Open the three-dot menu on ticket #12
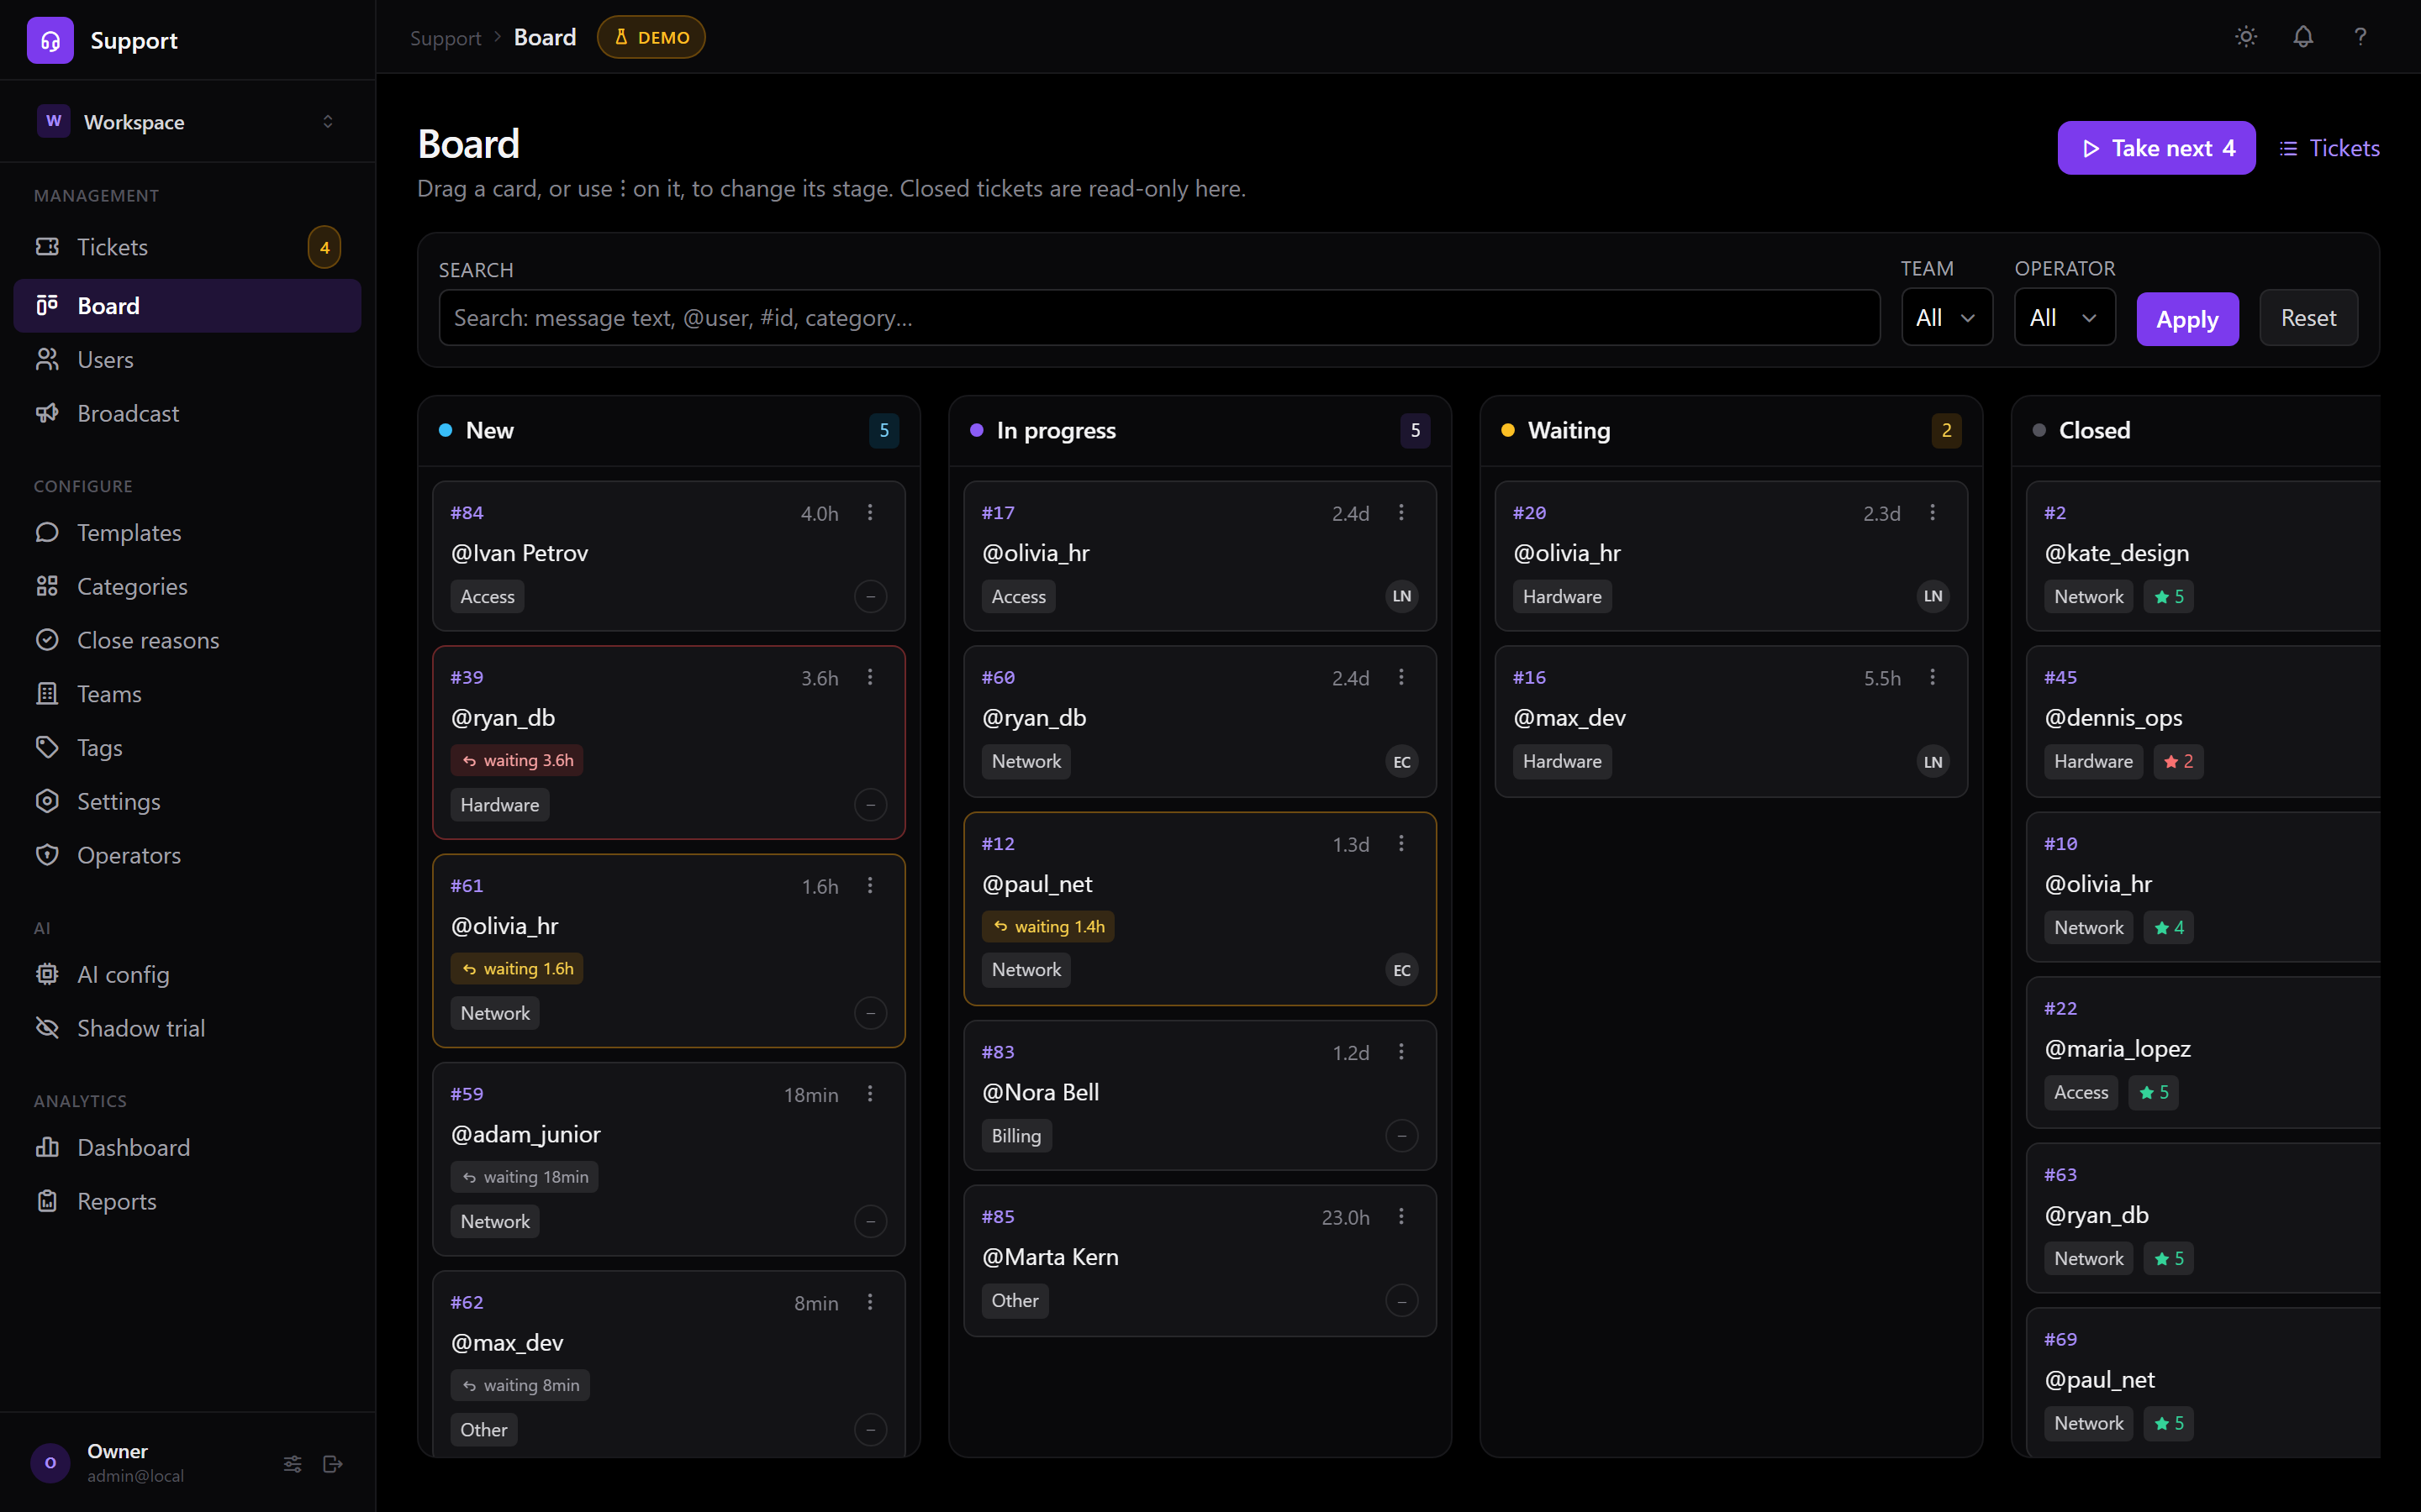Viewport: 2421px width, 1512px height. pos(1401,844)
